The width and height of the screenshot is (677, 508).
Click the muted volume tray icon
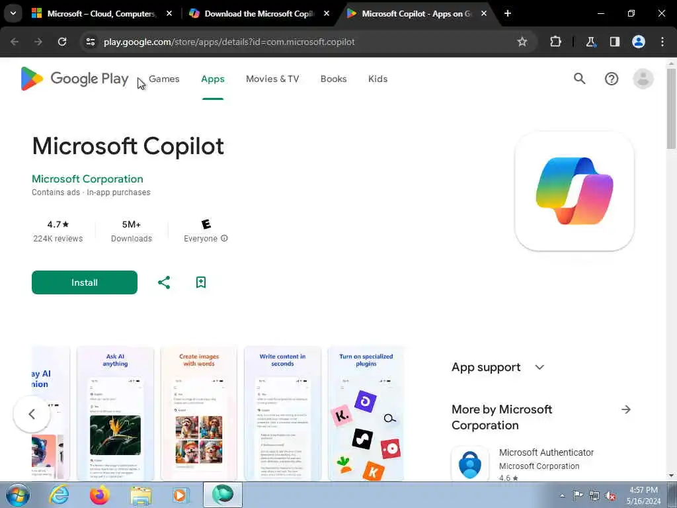tap(610, 496)
